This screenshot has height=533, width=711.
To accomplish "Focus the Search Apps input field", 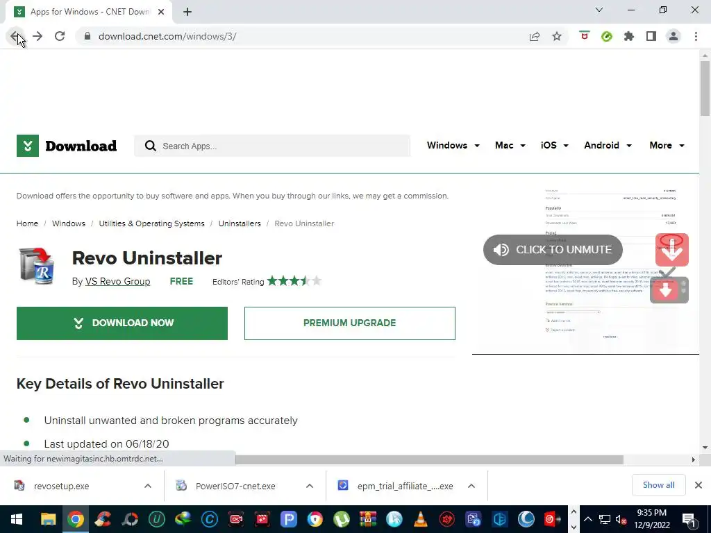I will 272,146.
